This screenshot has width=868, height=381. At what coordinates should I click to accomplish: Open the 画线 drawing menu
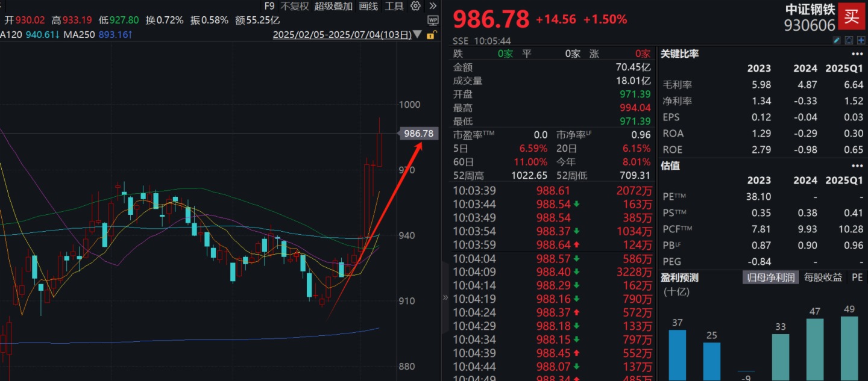point(368,6)
